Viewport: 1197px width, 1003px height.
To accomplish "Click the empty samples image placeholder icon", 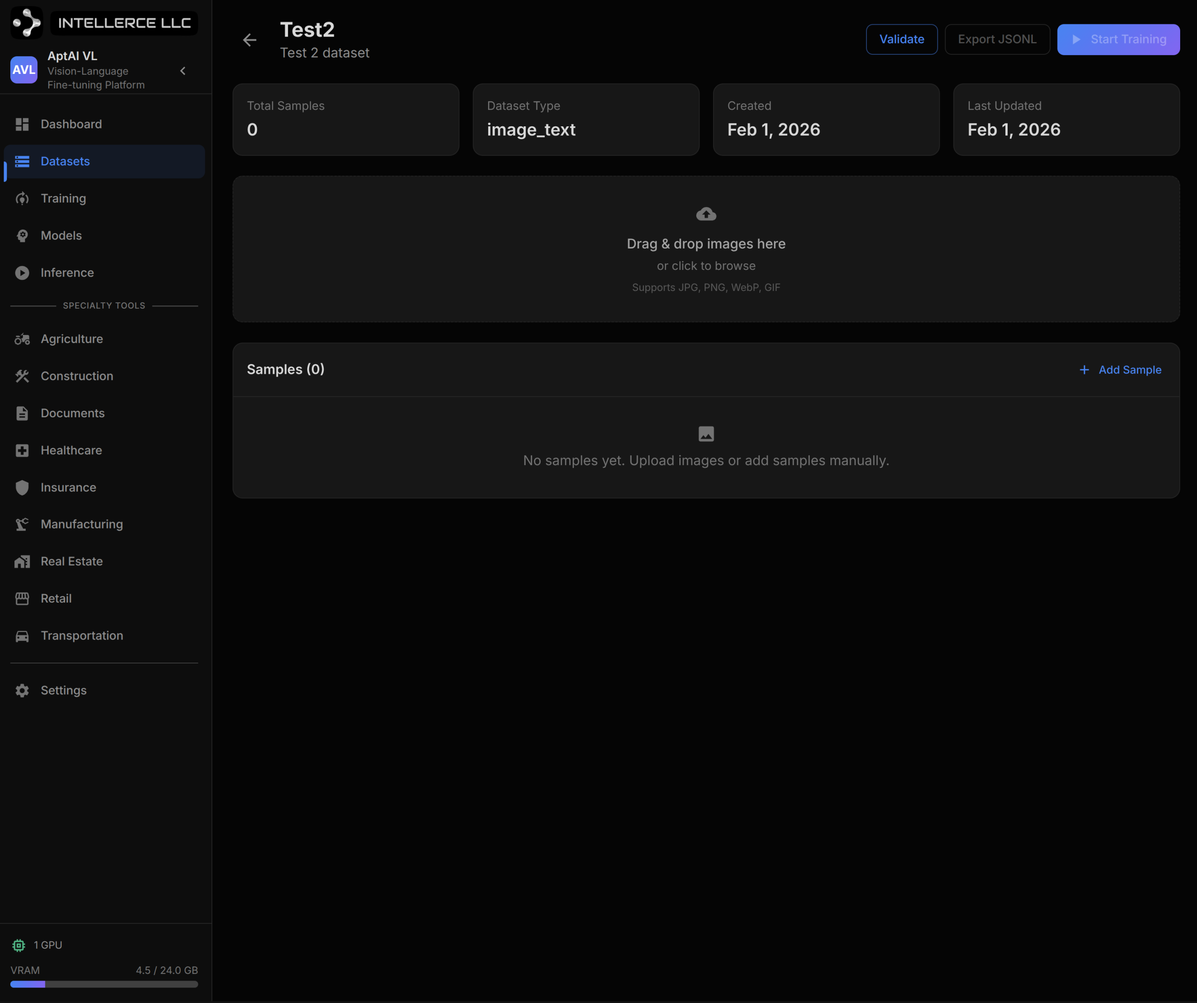I will point(706,434).
